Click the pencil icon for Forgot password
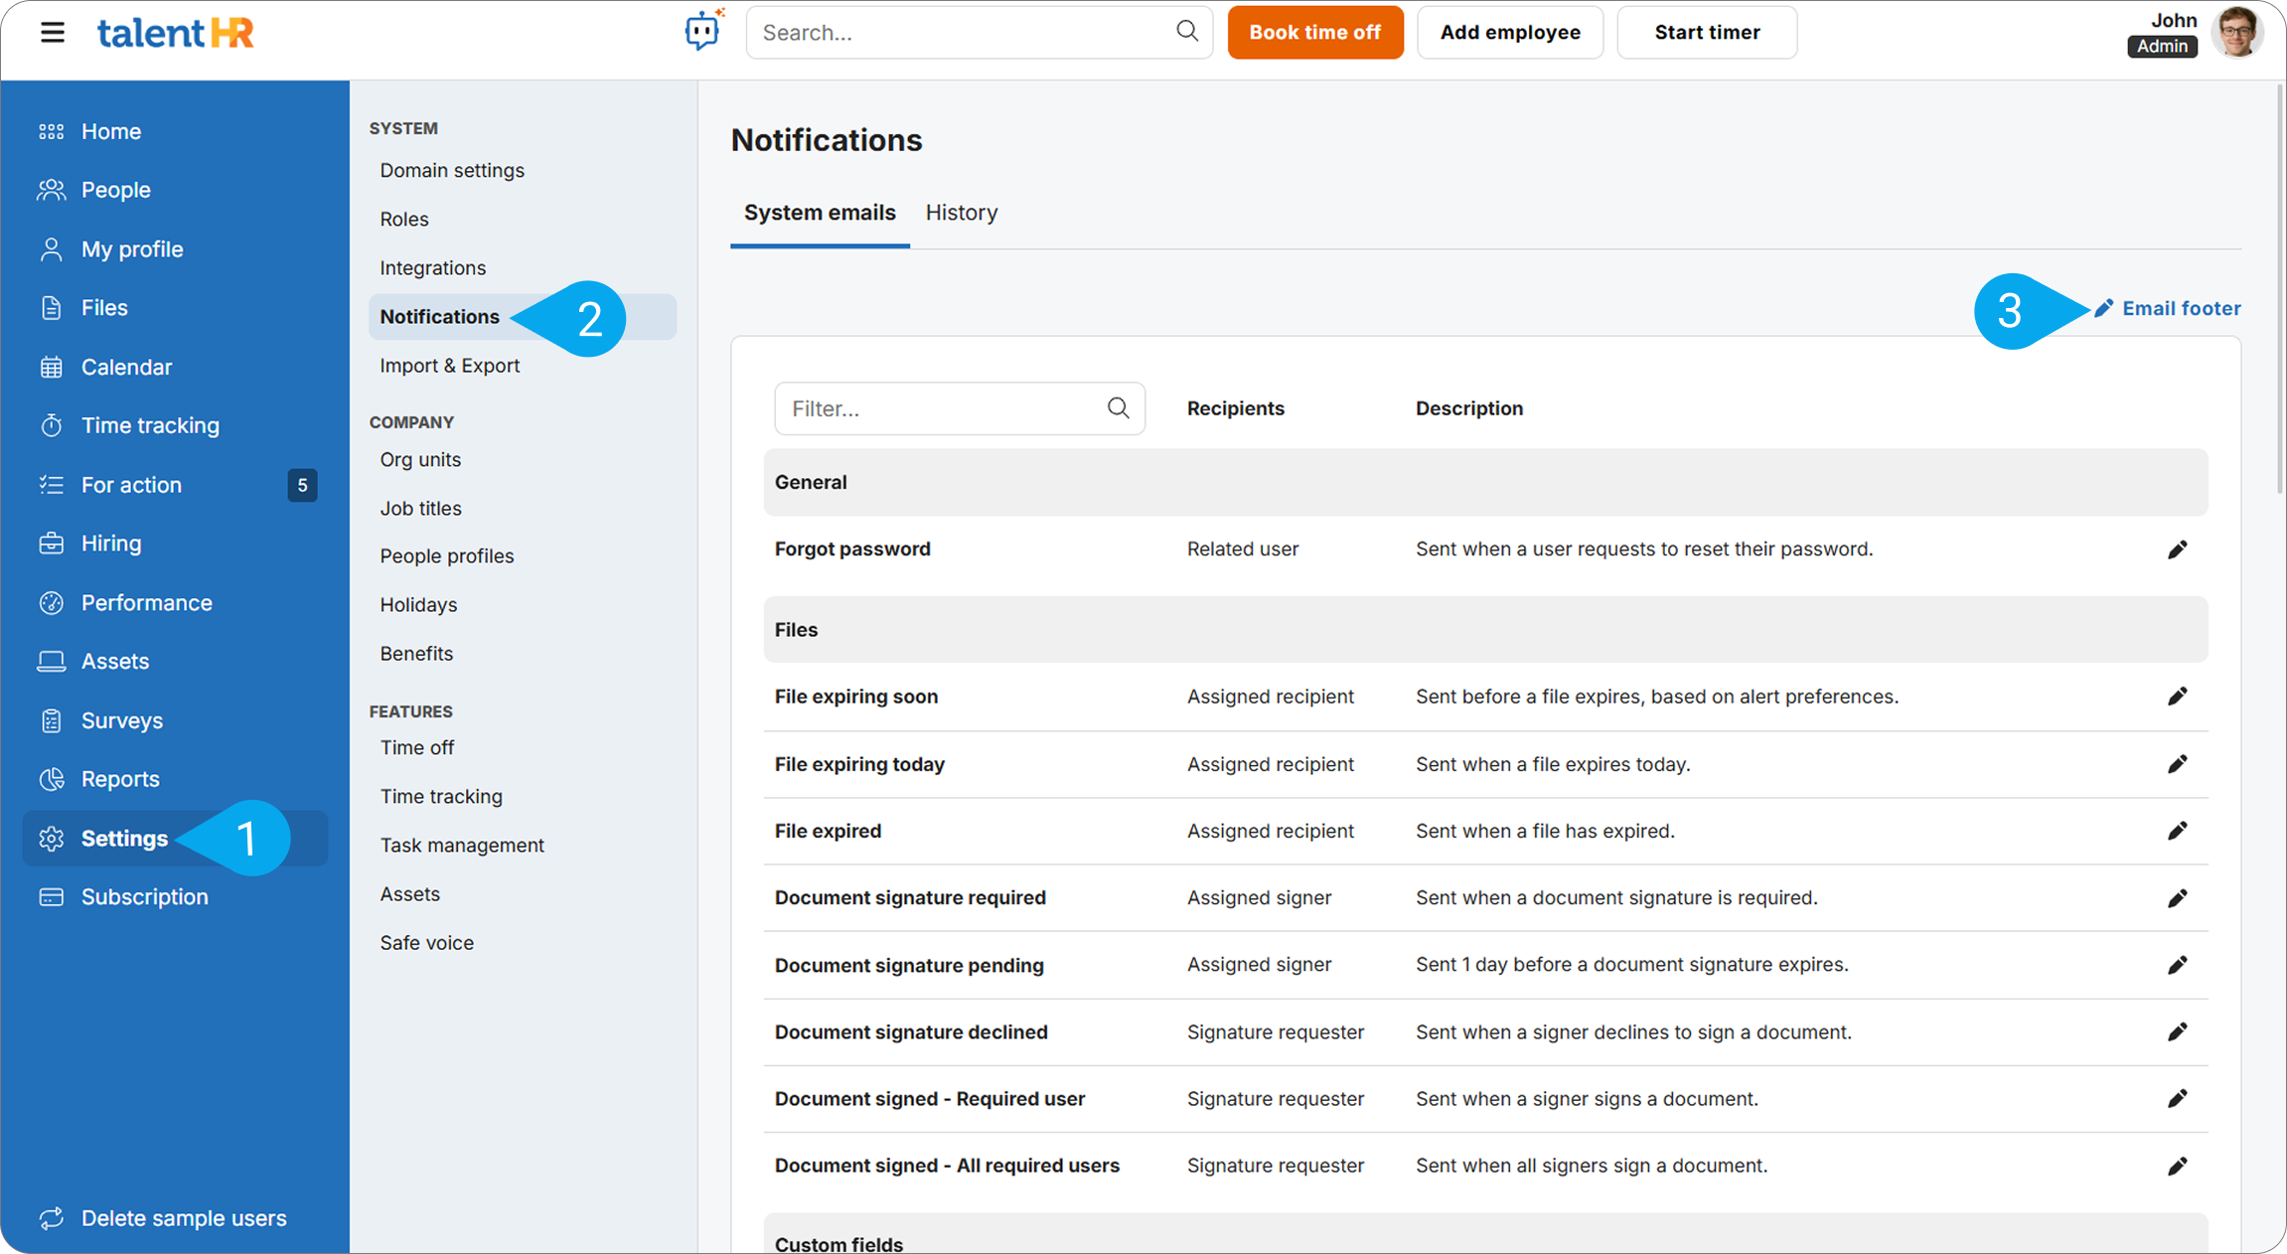 point(2177,549)
